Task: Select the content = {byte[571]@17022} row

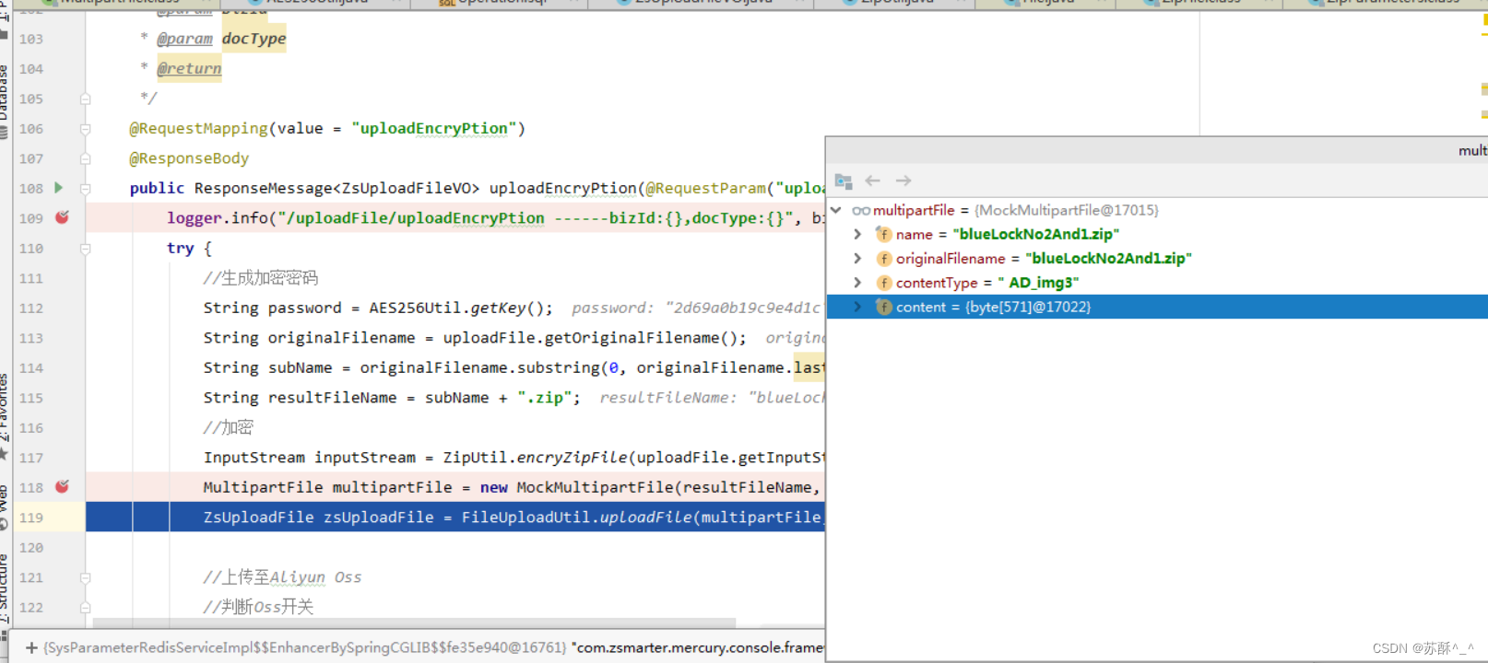Action: pyautogui.click(x=1157, y=307)
